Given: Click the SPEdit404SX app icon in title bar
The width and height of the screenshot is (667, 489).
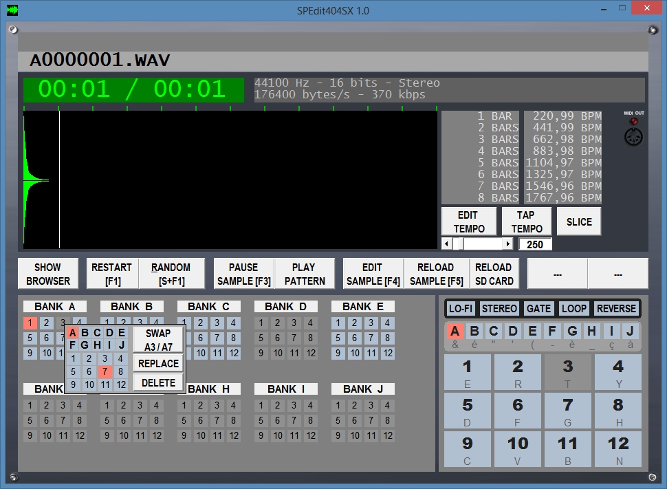Looking at the screenshot, I should [x=12, y=10].
